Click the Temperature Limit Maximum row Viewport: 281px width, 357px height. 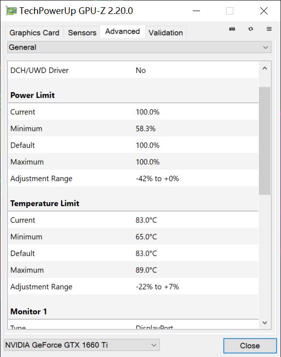[134, 270]
